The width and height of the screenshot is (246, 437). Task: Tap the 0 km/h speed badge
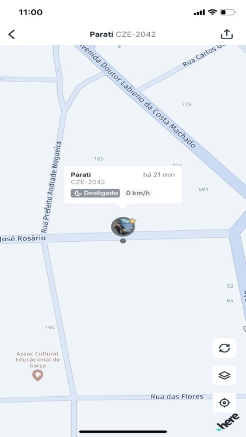[x=138, y=193]
